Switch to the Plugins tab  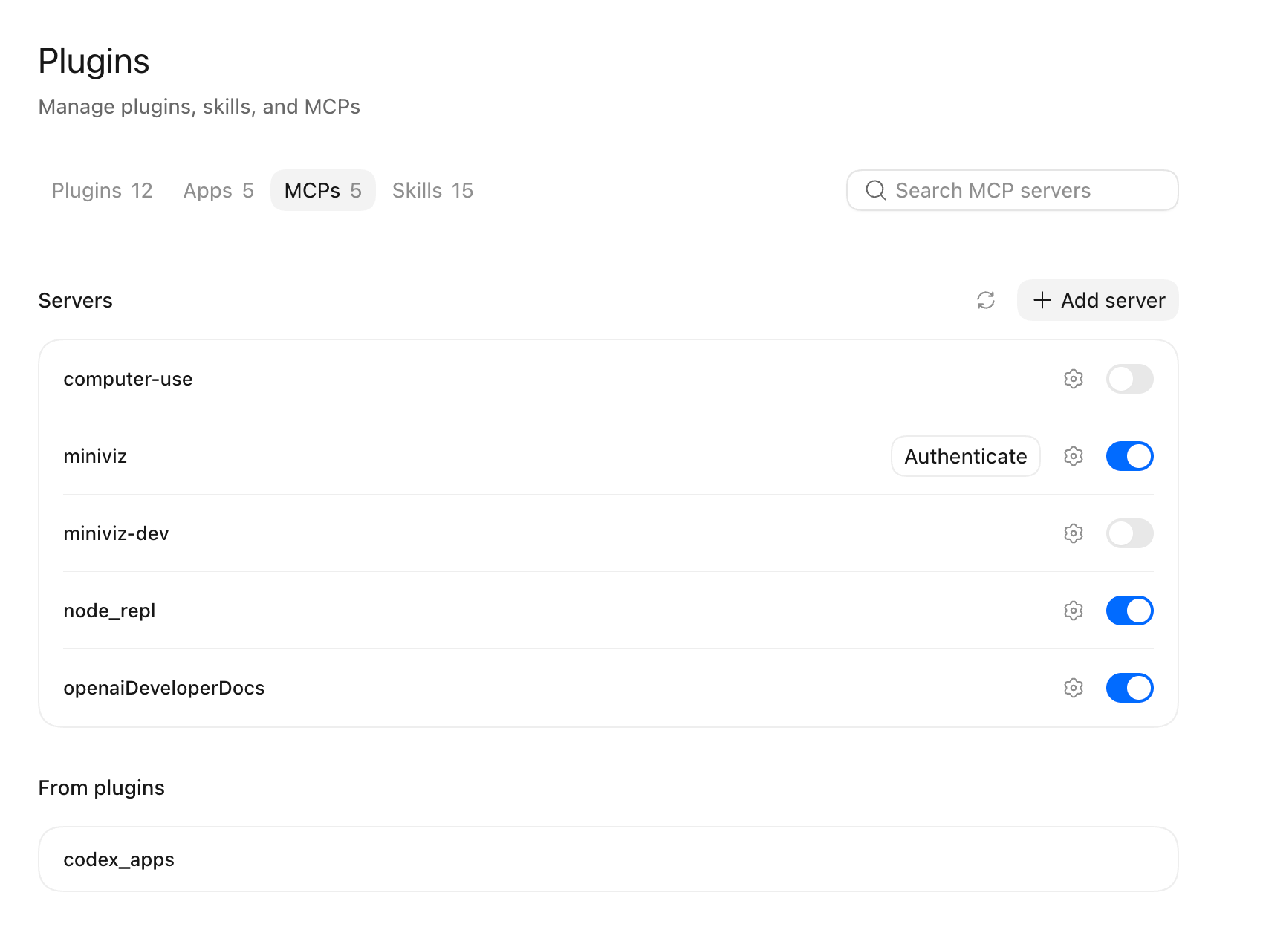[102, 191]
